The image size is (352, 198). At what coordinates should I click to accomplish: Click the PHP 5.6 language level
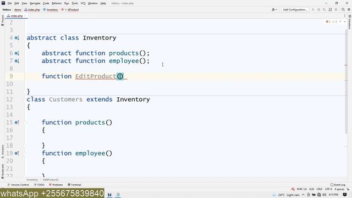tap(302, 189)
